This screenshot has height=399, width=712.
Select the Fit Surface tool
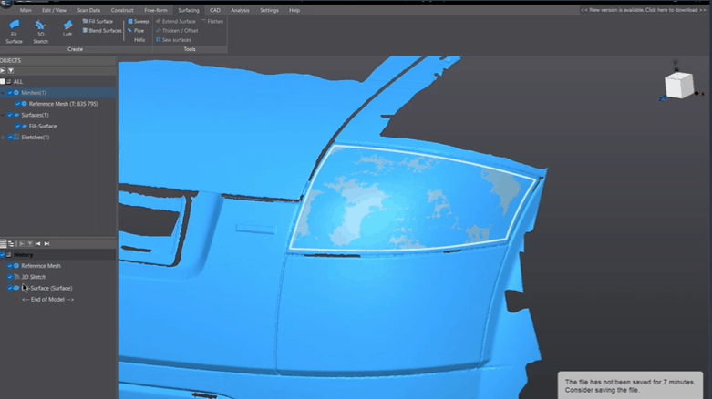14,30
